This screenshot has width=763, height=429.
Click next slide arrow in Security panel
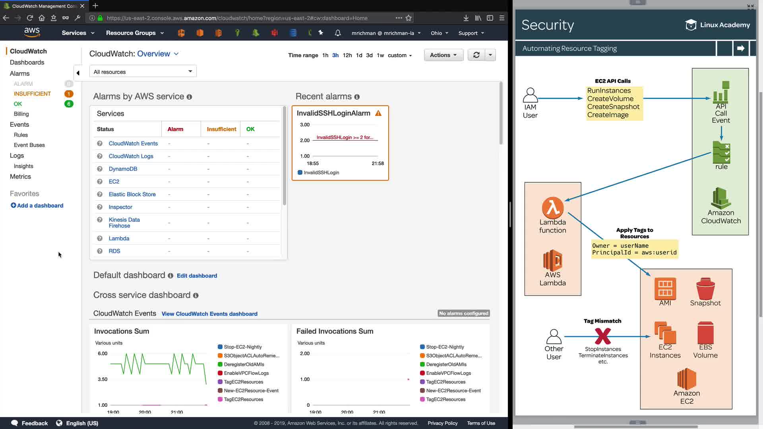point(740,48)
